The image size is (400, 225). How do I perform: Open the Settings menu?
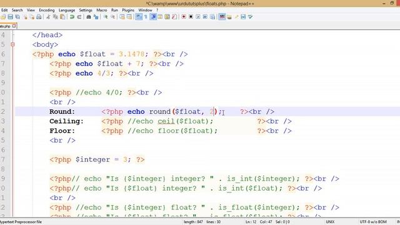point(86,10)
